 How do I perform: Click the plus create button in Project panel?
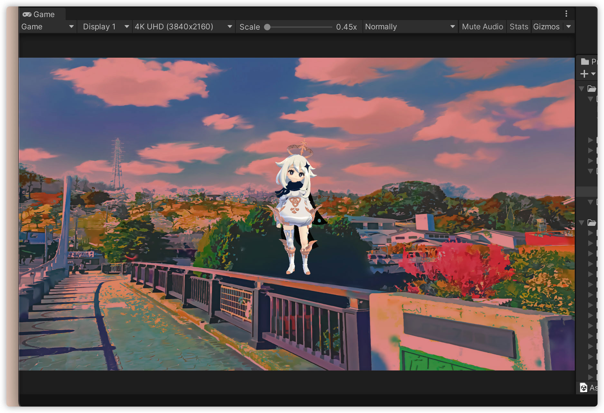point(584,74)
